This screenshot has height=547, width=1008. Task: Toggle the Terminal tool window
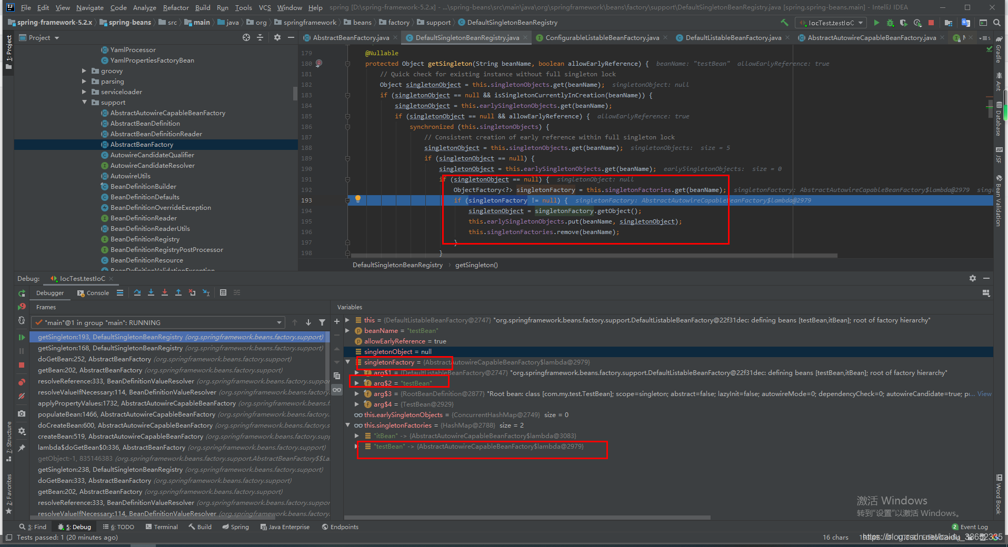coord(162,526)
